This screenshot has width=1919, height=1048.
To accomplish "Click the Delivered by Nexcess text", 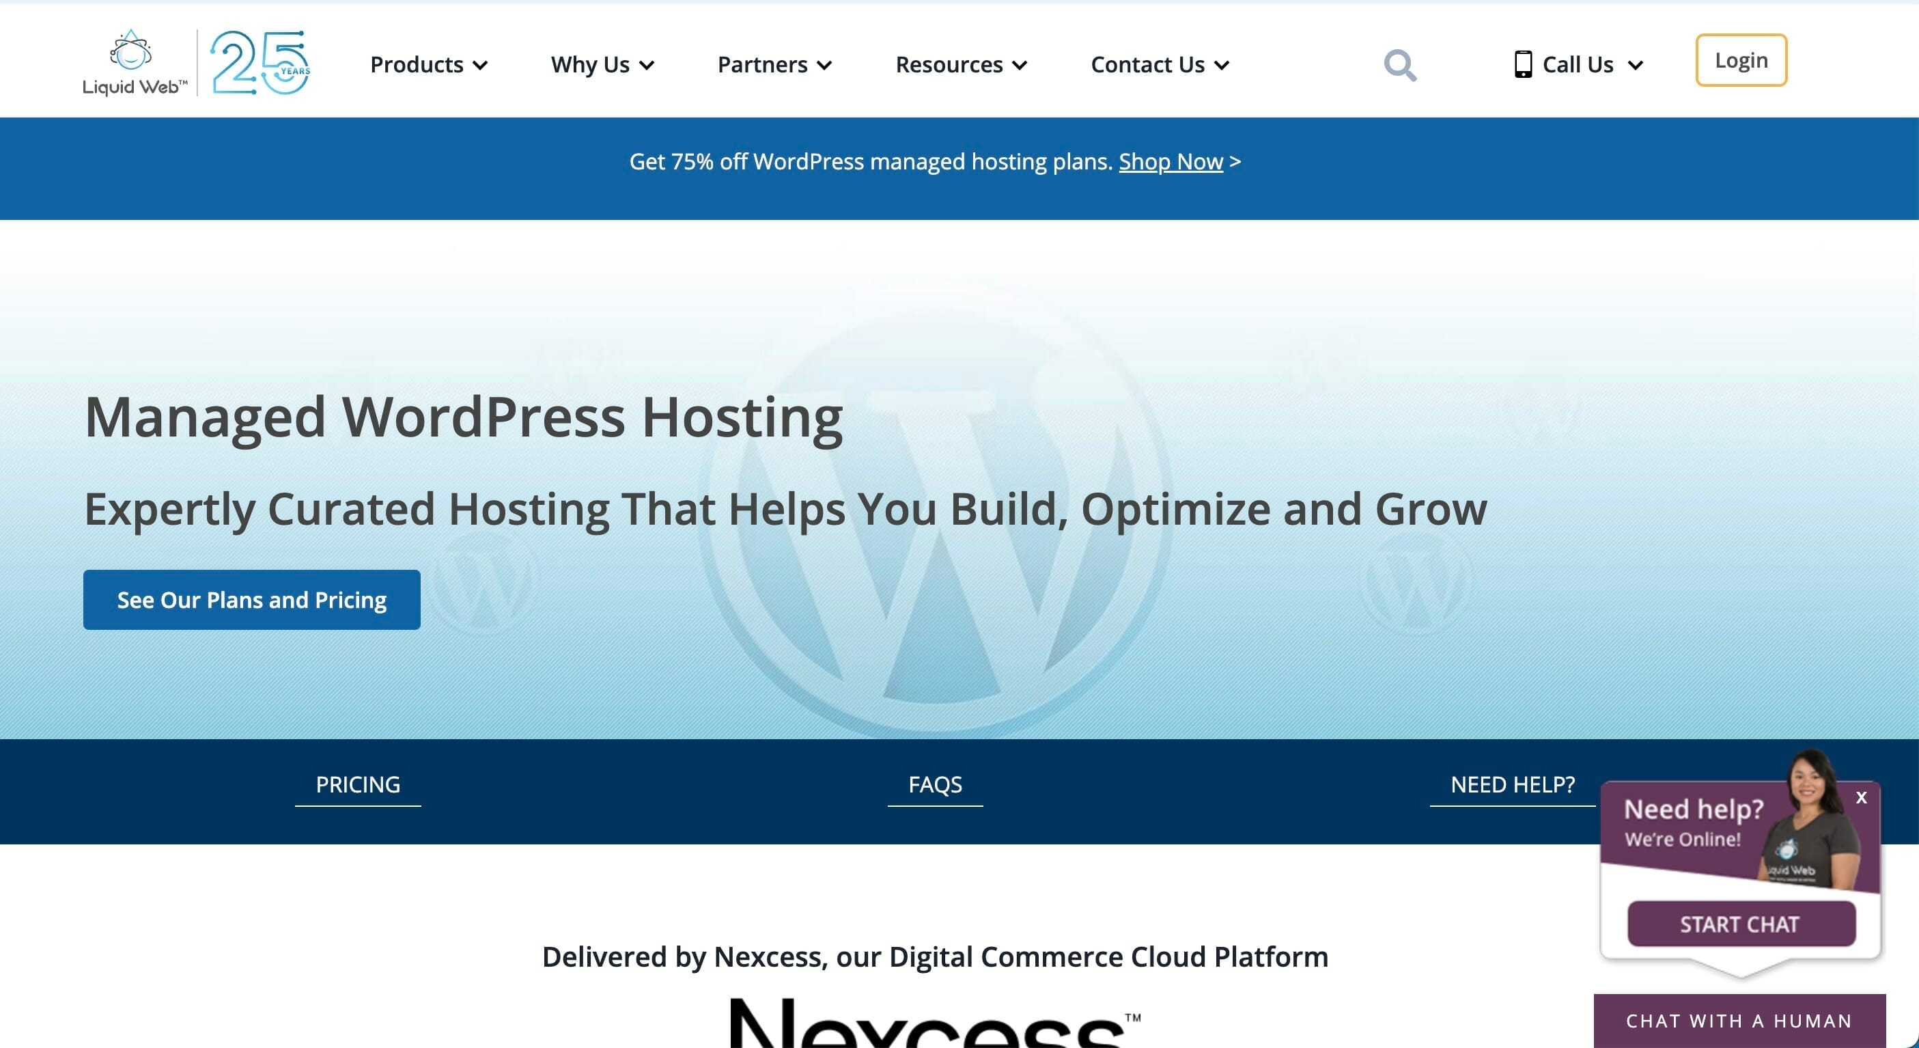I will (x=935, y=957).
